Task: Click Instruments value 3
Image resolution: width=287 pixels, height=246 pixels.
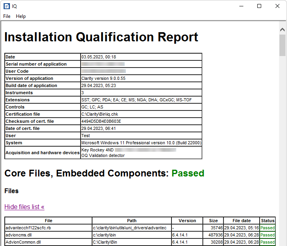Action: (x=83, y=93)
